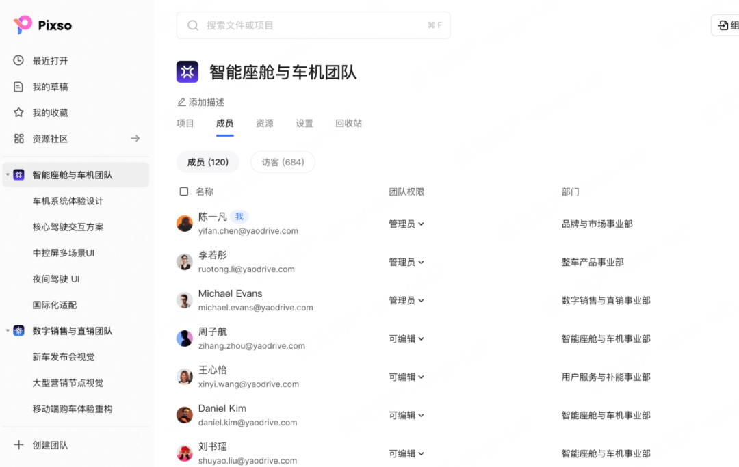Click large team logo in header

[187, 72]
